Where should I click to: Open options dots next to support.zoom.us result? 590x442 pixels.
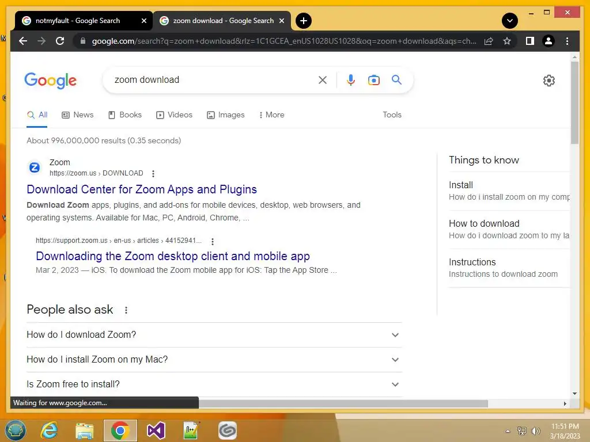[x=213, y=241]
